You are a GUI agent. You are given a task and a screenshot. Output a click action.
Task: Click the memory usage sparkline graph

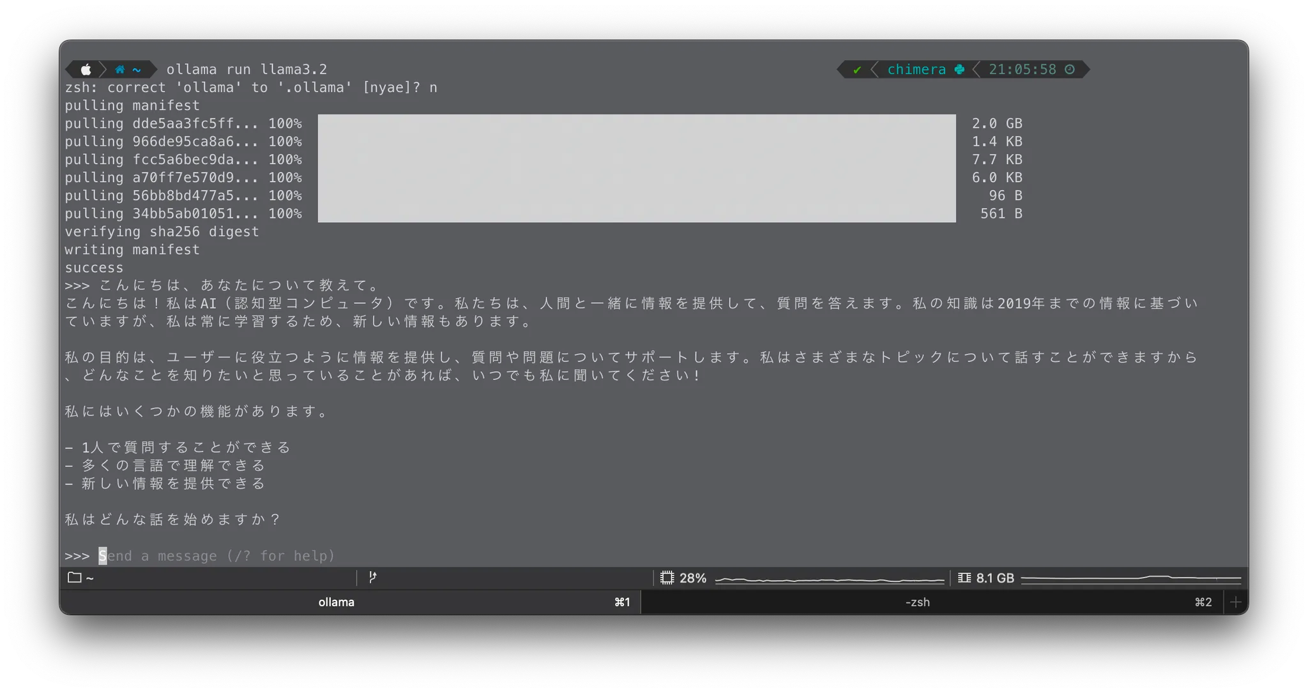click(x=1130, y=579)
